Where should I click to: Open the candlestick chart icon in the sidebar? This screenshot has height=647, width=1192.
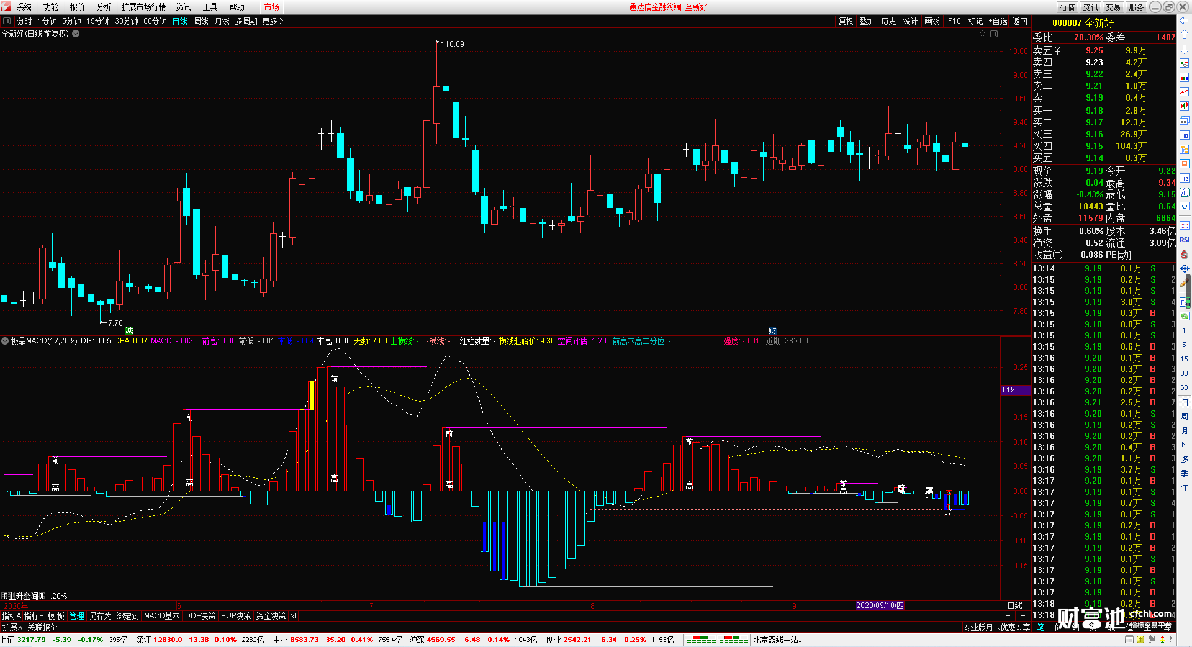click(1185, 106)
